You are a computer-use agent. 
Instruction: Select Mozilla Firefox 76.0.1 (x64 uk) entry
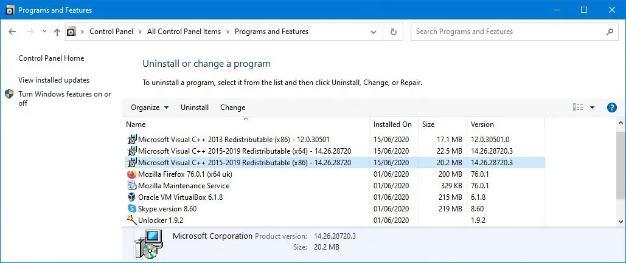[x=185, y=174]
